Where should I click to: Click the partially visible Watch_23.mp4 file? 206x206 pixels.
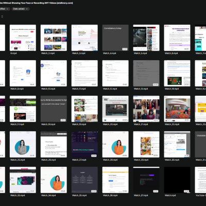point(200,109)
